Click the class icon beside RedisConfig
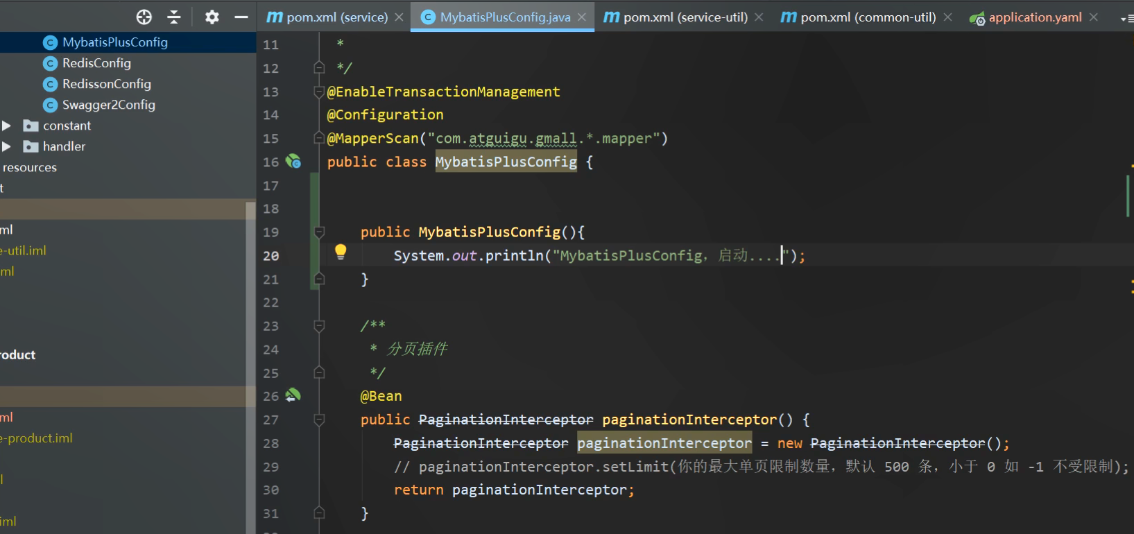This screenshot has width=1134, height=534. click(x=50, y=64)
